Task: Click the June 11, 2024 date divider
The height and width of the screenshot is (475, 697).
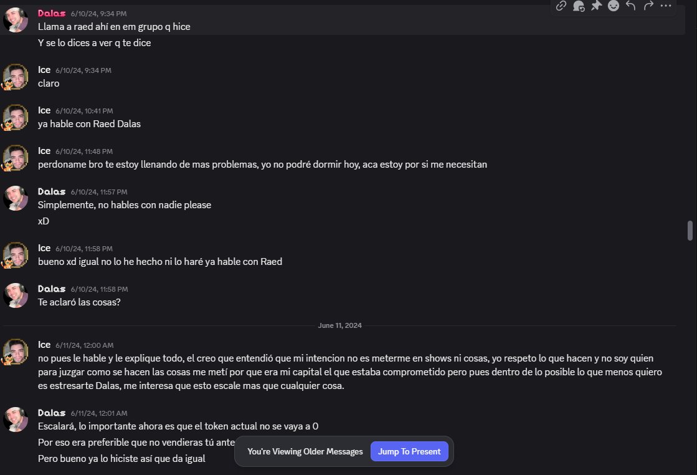Action: 339,325
